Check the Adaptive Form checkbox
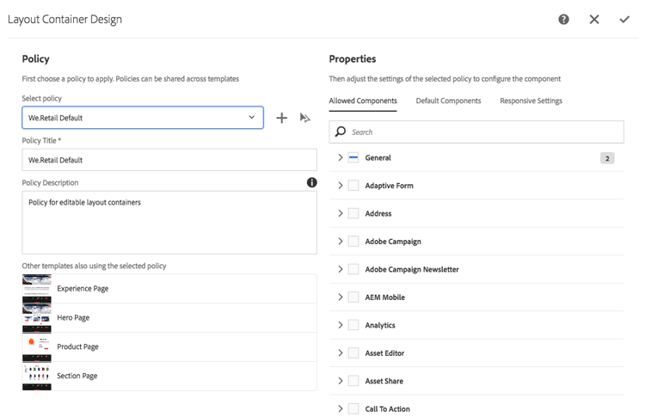 pyautogui.click(x=353, y=186)
